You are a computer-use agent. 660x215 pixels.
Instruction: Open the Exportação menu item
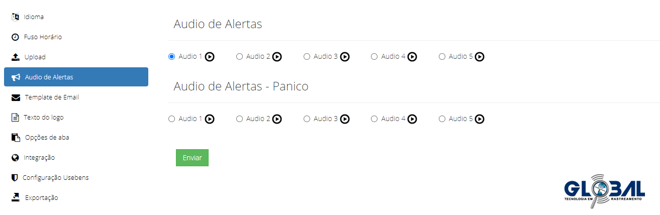41,198
